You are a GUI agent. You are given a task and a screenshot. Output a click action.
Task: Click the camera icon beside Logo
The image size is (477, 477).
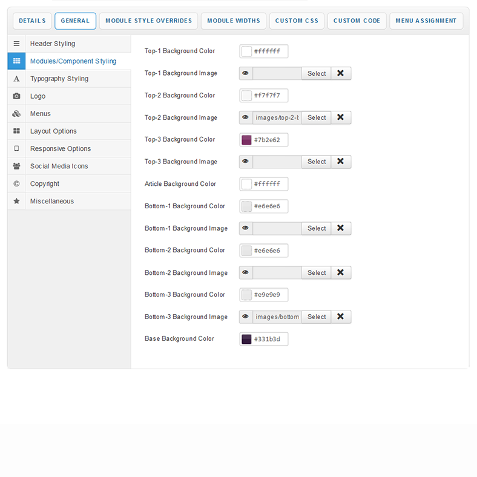[16, 96]
